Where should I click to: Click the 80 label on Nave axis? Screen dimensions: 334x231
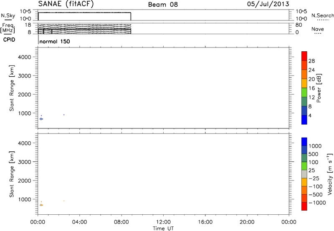[299, 25]
